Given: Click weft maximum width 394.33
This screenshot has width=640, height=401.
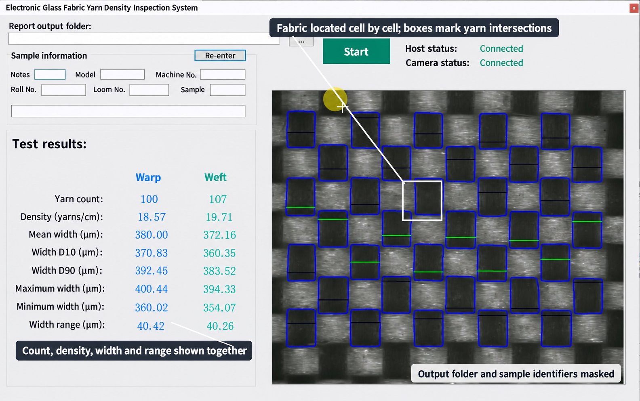Looking at the screenshot, I should (219, 289).
